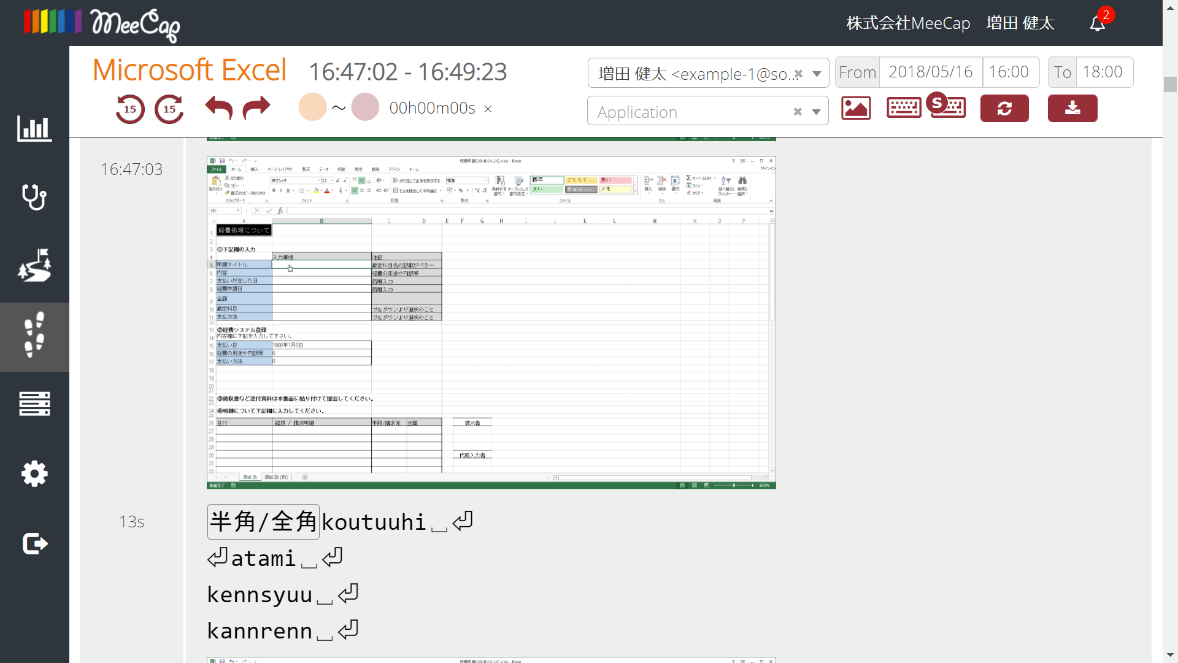Edit the From time 16:00

coord(1011,72)
